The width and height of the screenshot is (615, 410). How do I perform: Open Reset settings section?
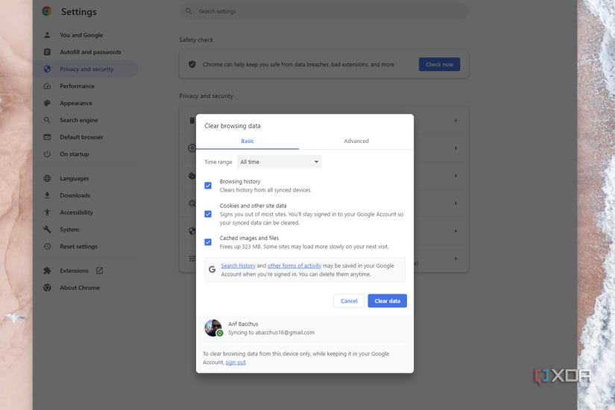[x=78, y=247]
